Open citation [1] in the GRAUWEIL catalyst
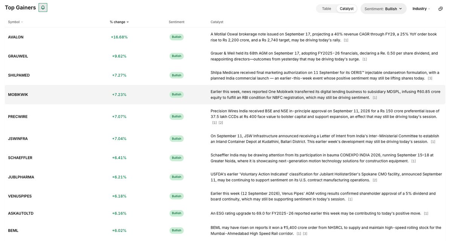The height and width of the screenshot is (241, 452). (365, 60)
